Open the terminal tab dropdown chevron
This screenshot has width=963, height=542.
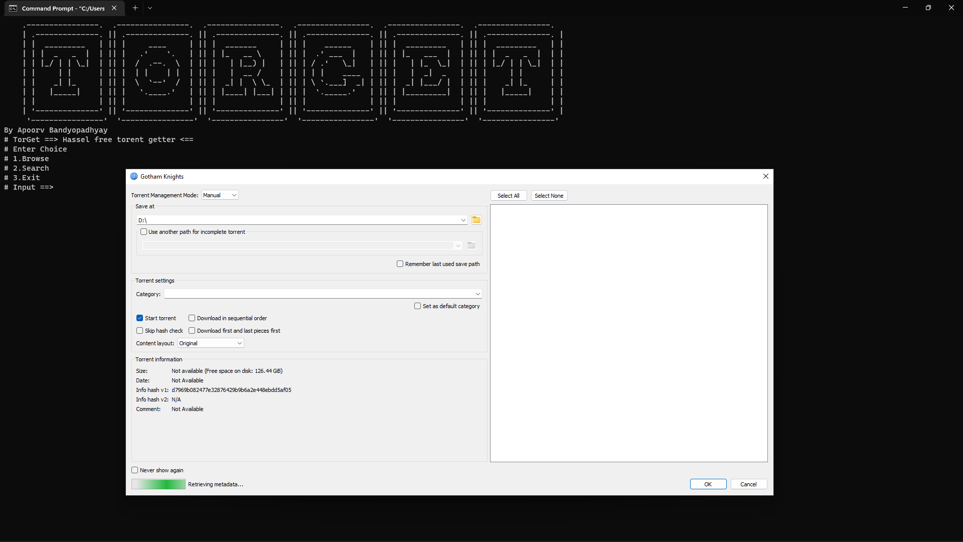pos(150,8)
